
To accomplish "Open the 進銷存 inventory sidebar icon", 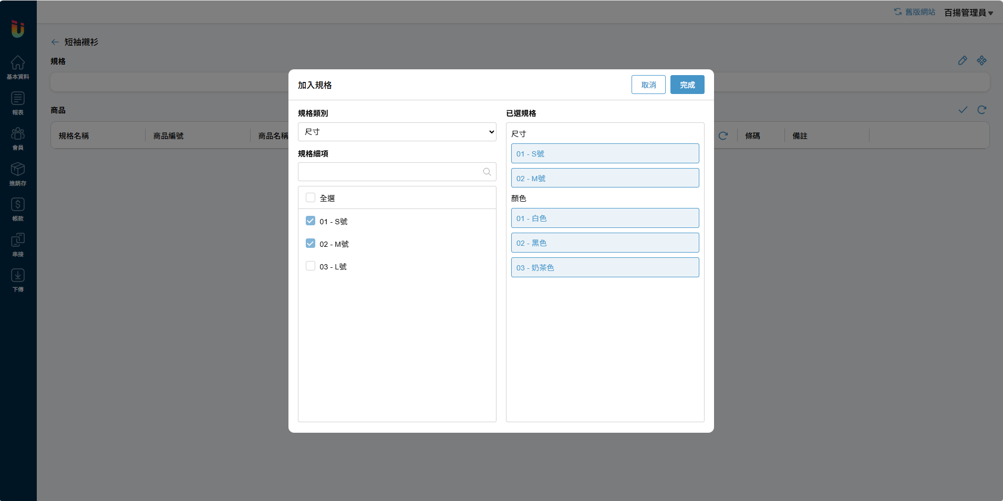I will coord(18,174).
